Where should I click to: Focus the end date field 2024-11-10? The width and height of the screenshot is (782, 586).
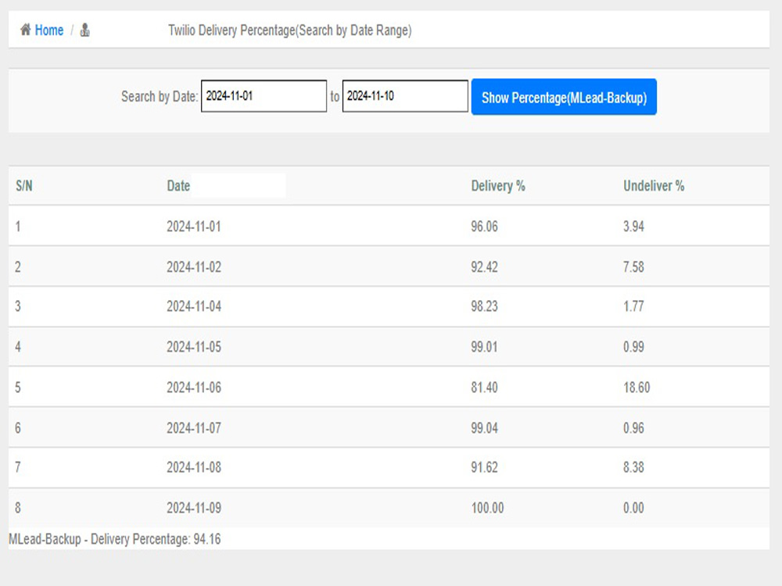tap(405, 96)
